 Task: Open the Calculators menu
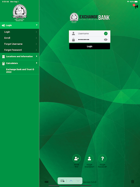click(20, 63)
